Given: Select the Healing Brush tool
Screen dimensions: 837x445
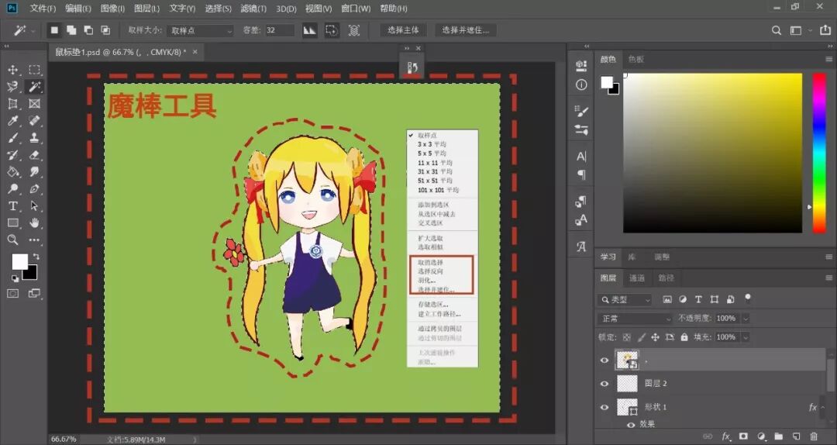Looking at the screenshot, I should click(34, 121).
